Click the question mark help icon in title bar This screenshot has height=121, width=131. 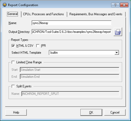click(x=115, y=5)
